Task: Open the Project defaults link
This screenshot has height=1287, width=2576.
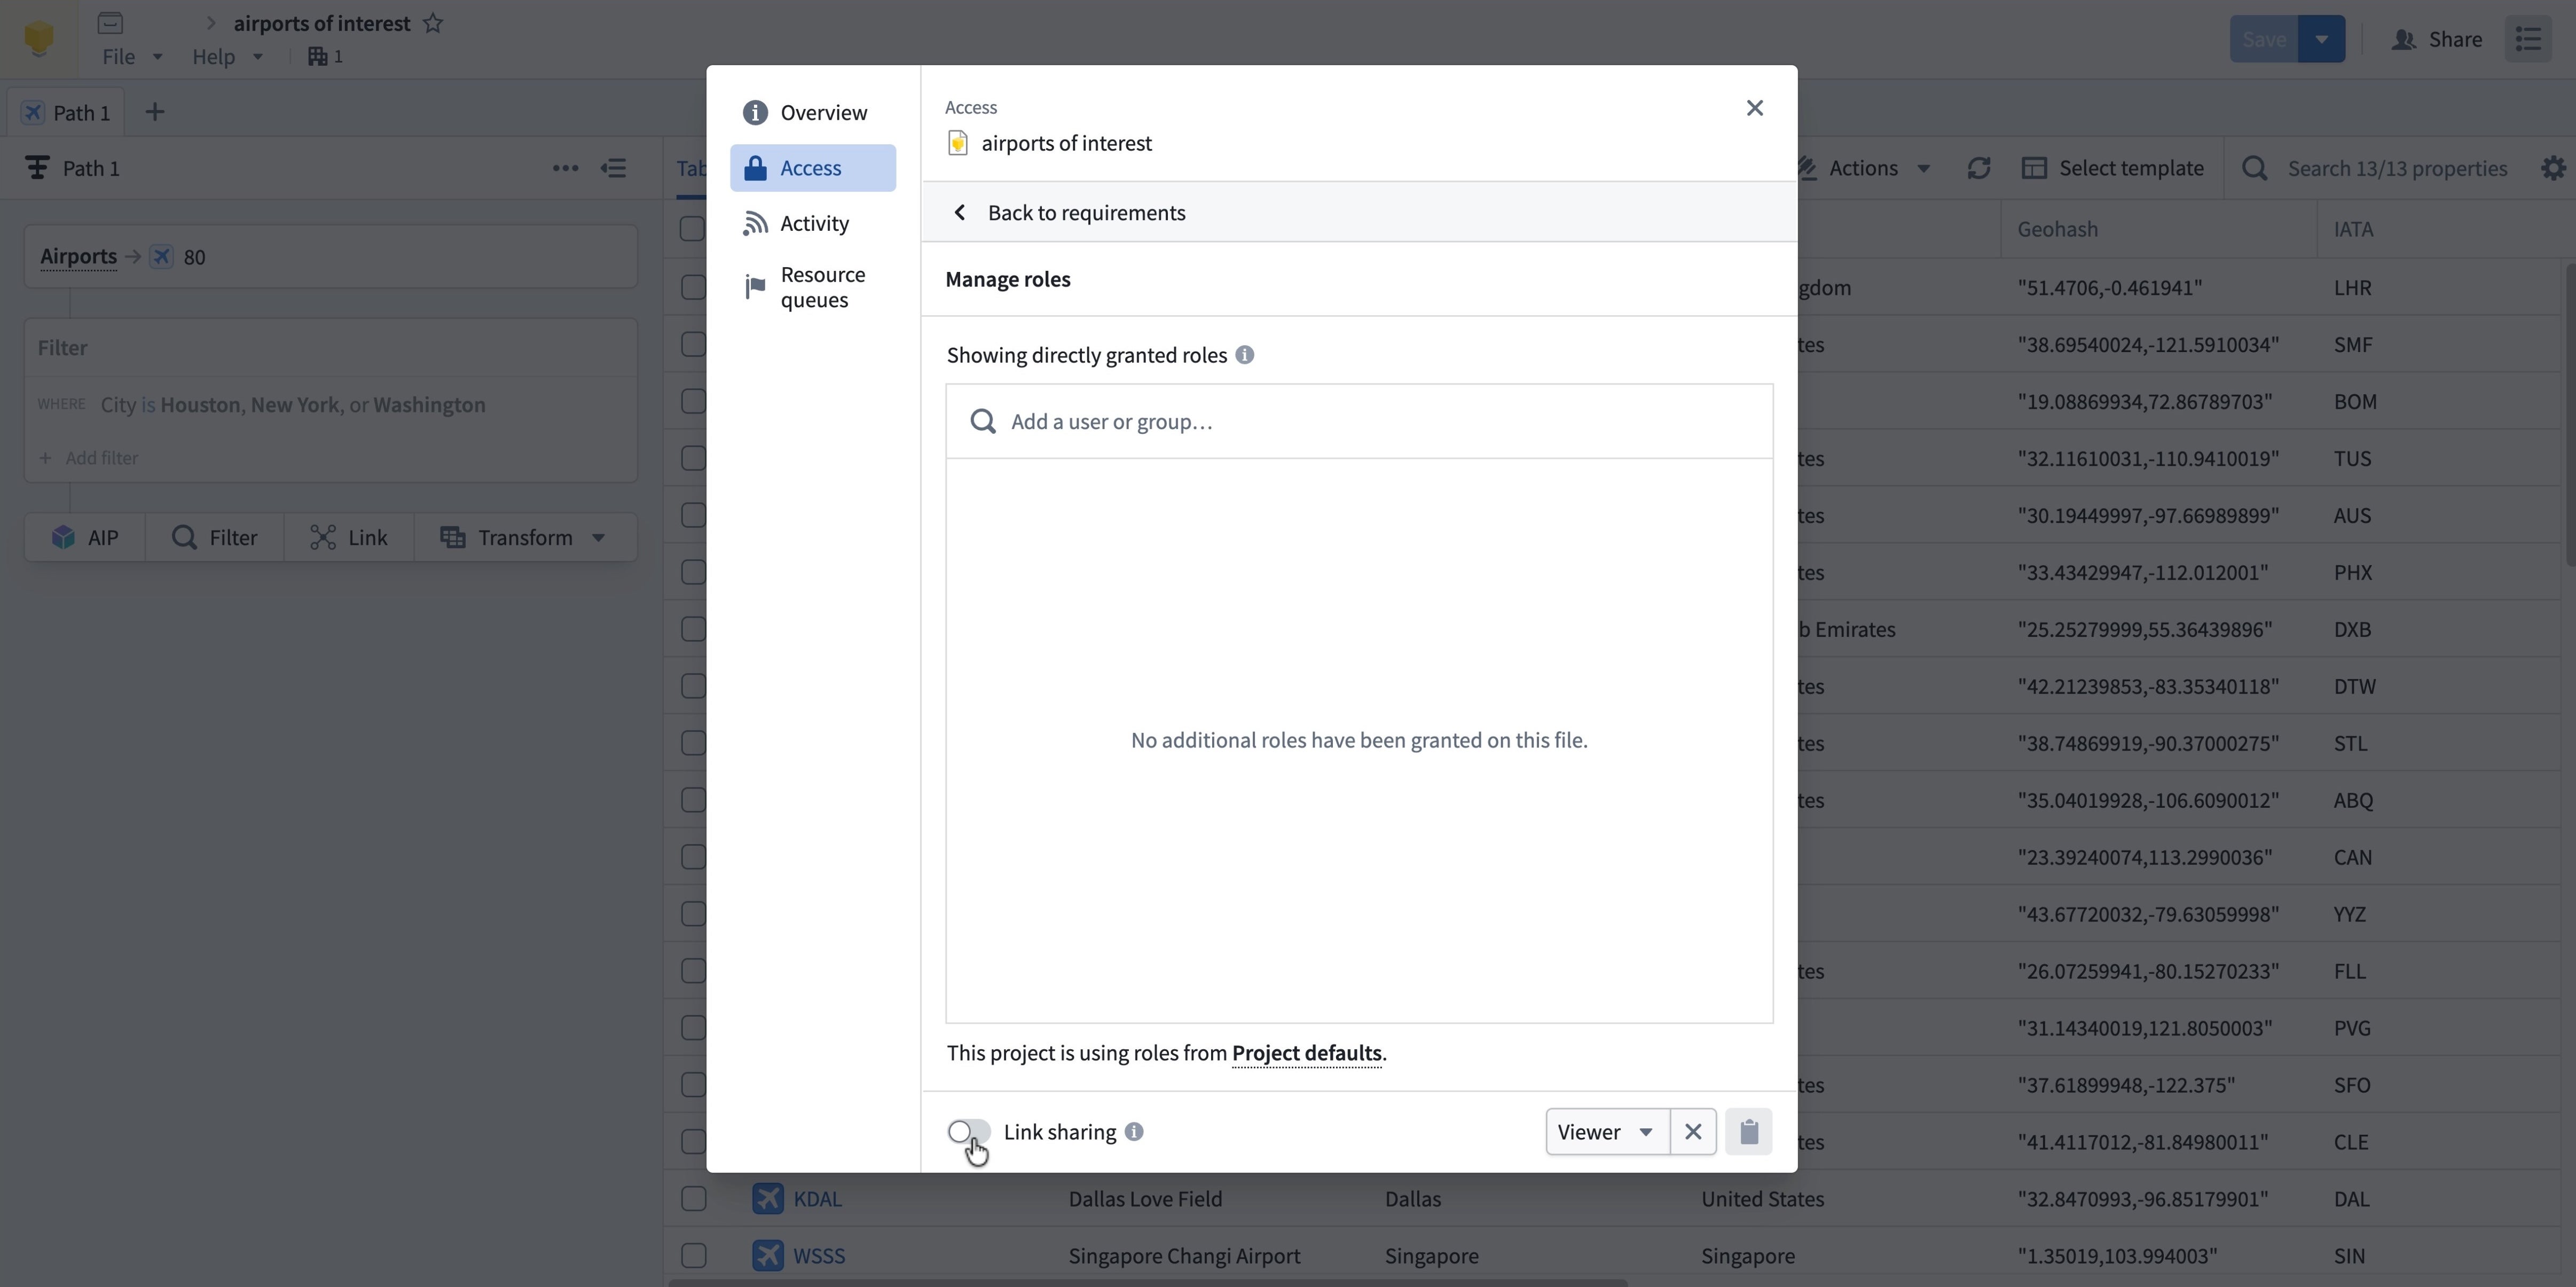Action: tap(1306, 1053)
